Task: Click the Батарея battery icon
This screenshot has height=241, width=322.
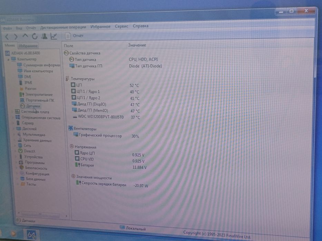Action: click(x=77, y=165)
